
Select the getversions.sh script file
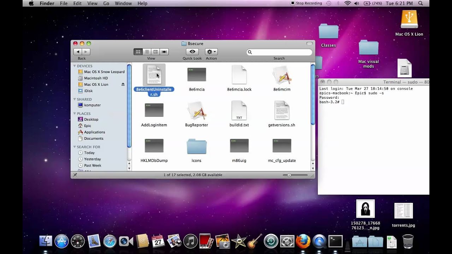point(281,111)
